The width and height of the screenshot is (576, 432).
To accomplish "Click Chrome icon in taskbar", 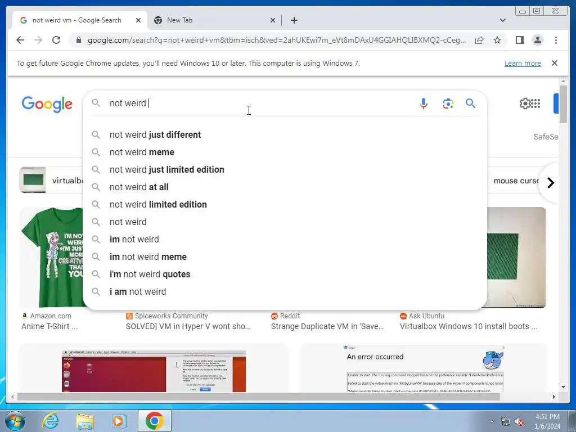I will pos(154,421).
